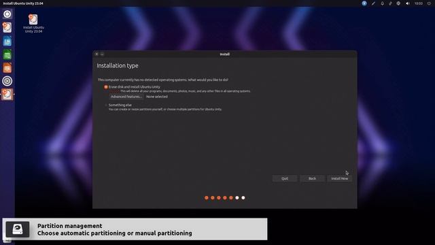Open the network connection indicator
Screen dimensions: 435x245
pos(390,3)
